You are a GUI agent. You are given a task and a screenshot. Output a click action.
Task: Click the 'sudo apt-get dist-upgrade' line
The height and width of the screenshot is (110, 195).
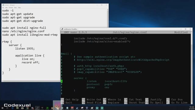23,21
